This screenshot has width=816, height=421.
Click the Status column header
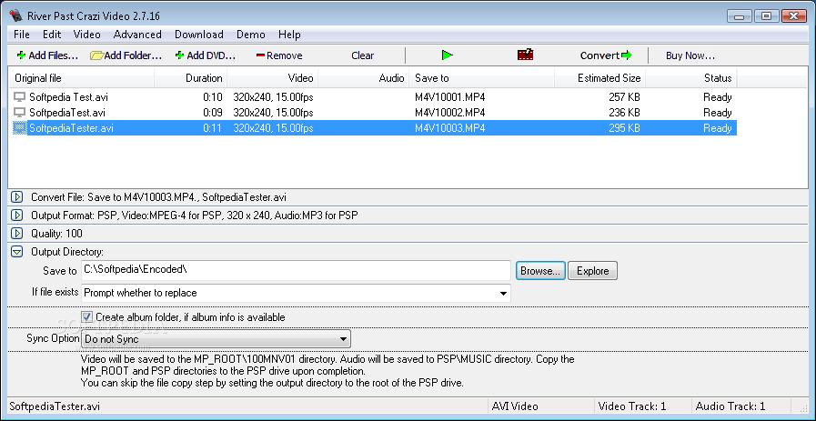[x=691, y=78]
